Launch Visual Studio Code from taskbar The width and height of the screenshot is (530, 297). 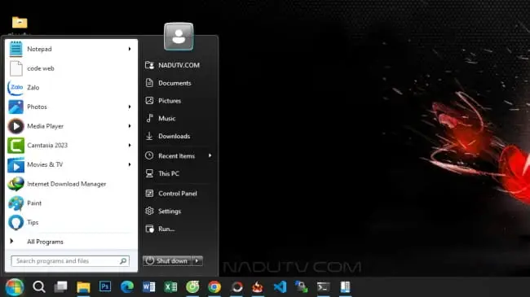[x=280, y=287]
